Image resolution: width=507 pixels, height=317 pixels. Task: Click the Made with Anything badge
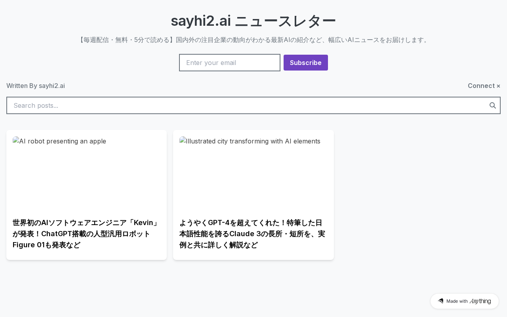coord(464,301)
